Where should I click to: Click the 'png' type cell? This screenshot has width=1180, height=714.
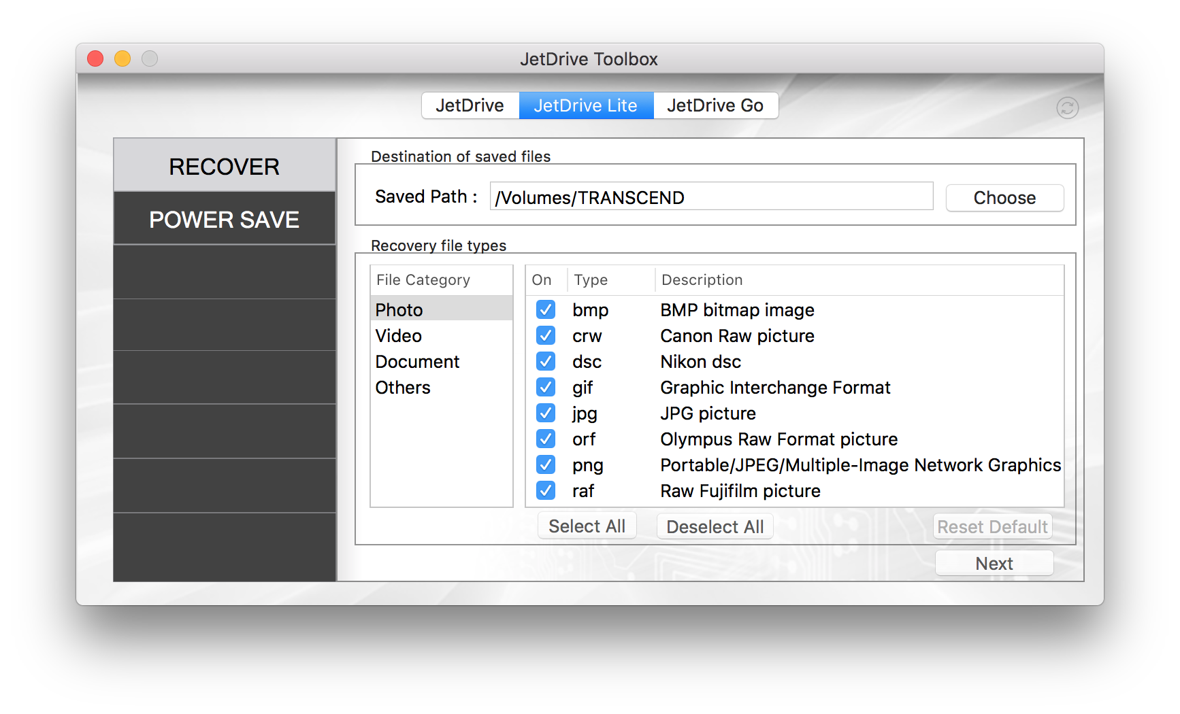[x=587, y=465]
